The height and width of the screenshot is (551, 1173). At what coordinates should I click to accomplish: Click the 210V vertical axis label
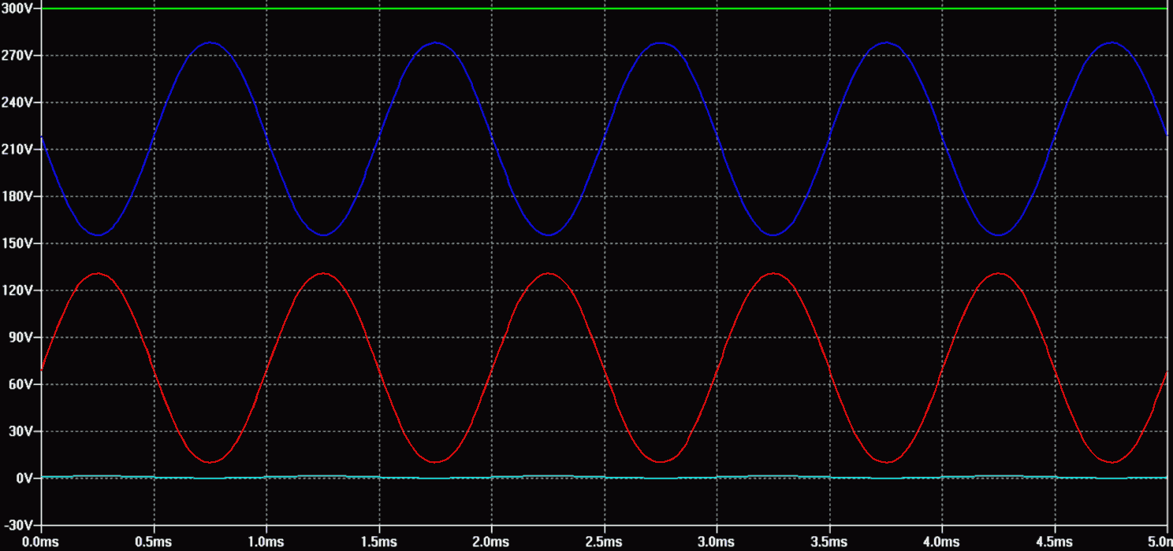pos(16,150)
